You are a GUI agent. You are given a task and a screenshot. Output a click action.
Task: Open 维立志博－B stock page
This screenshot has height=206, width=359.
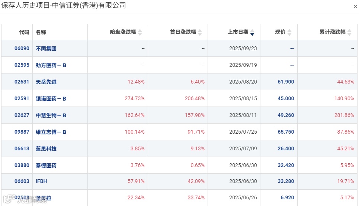click(51, 132)
